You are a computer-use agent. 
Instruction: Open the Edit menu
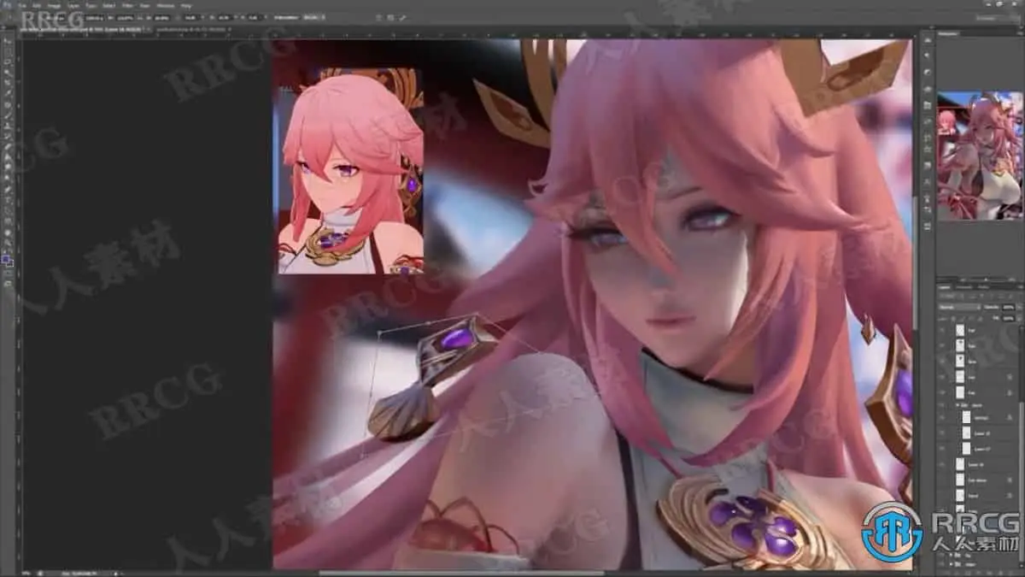point(36,5)
